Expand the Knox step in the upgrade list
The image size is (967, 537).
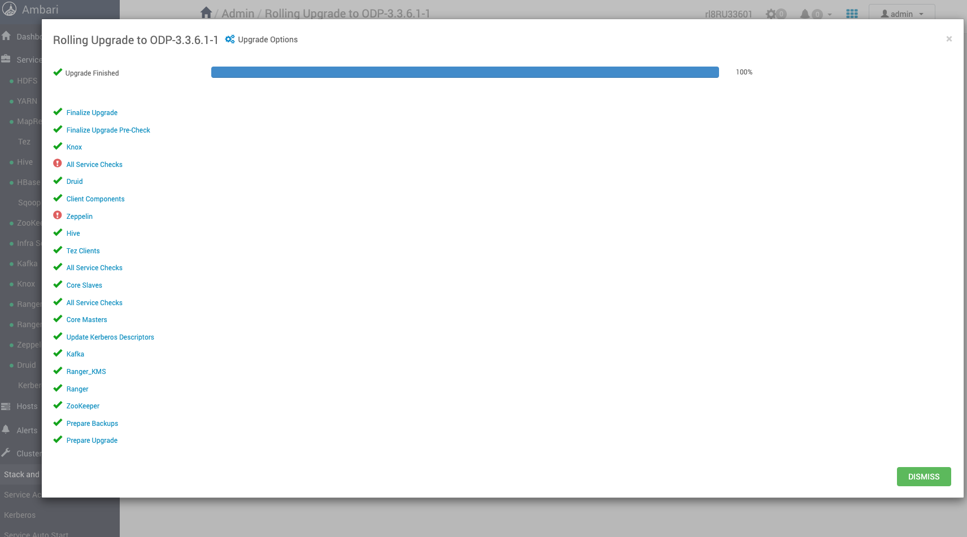click(x=74, y=147)
